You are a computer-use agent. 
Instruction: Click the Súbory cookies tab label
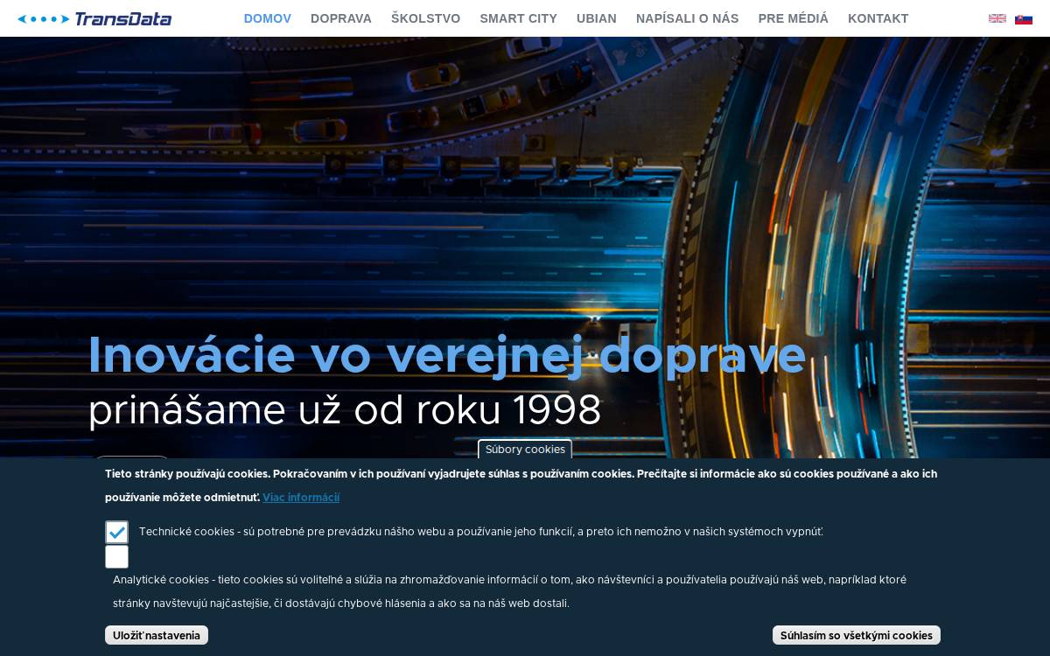[x=525, y=450]
